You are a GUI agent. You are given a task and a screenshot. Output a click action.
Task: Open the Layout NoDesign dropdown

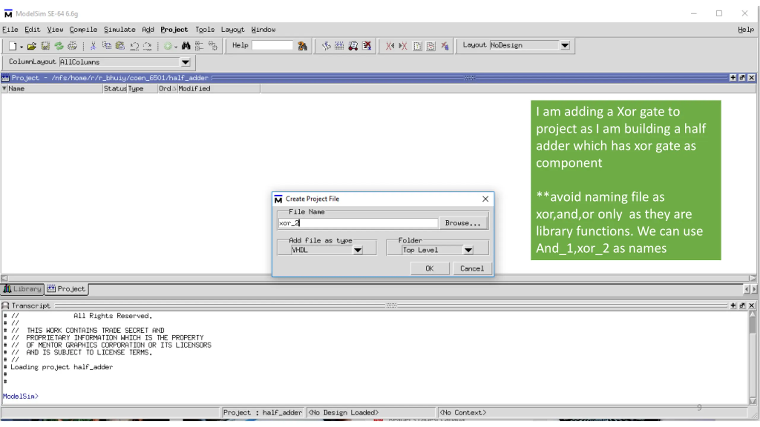[x=565, y=45]
